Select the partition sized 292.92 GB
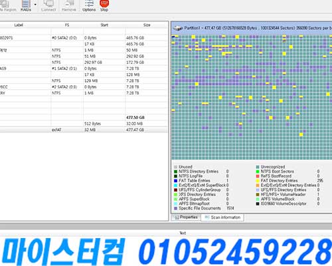Screen dimensions: 332x266 click(x=84, y=57)
